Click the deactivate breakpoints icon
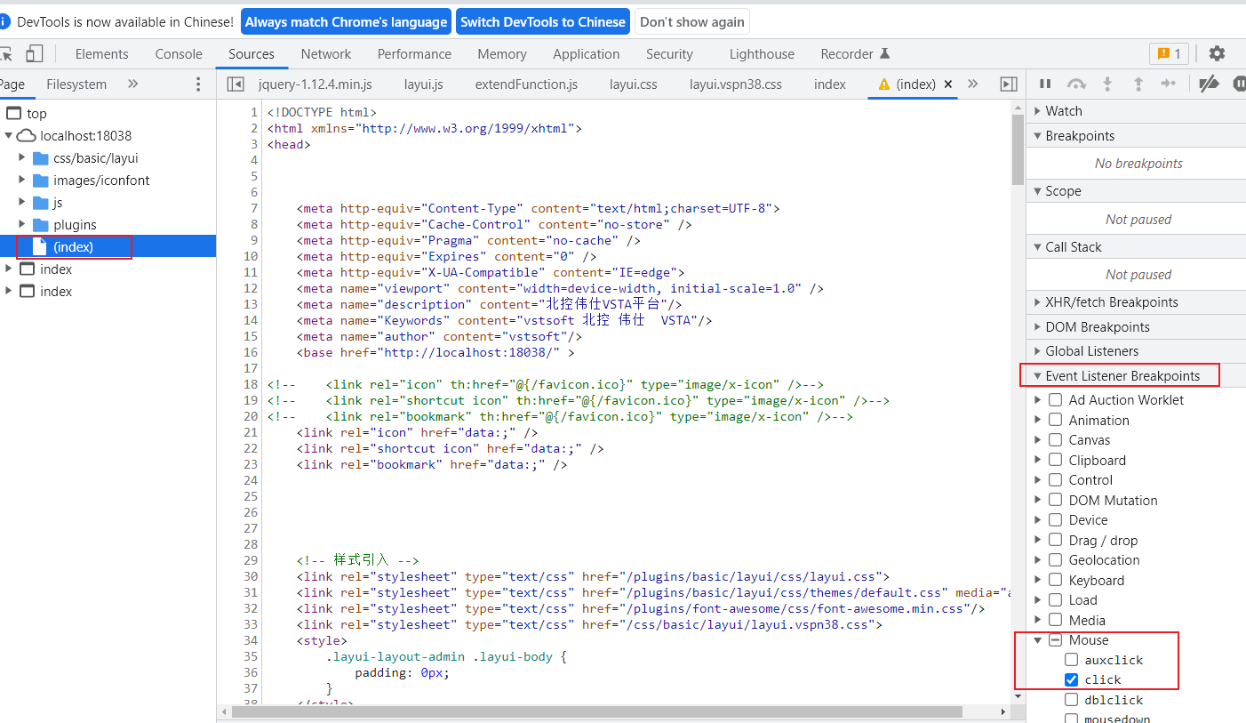The width and height of the screenshot is (1246, 723). tap(1208, 84)
